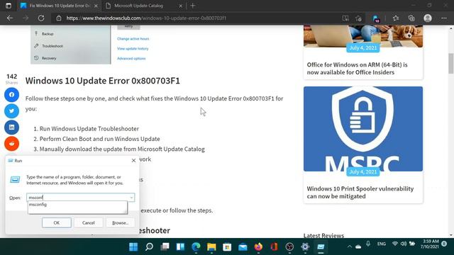Launch Firefox from the taskbar
The image size is (454, 255).
[258, 246]
